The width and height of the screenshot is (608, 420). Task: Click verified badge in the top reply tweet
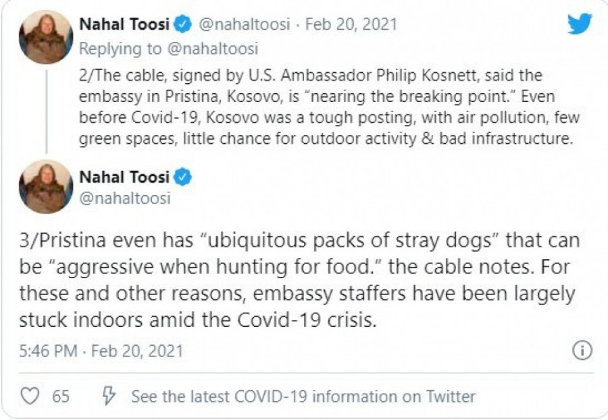[x=182, y=25]
